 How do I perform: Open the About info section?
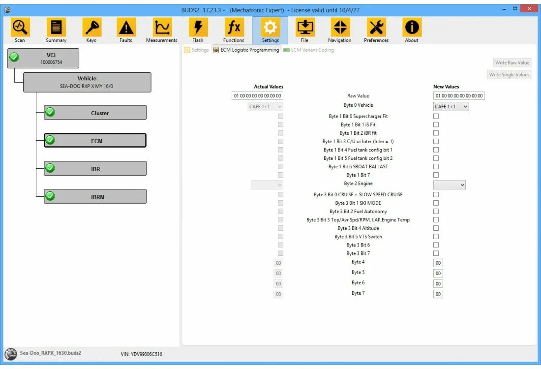pyautogui.click(x=412, y=31)
